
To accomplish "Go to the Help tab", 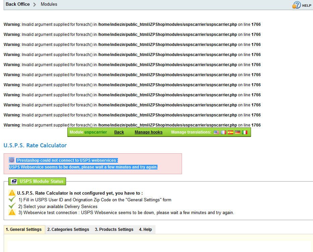I will pos(145,230).
